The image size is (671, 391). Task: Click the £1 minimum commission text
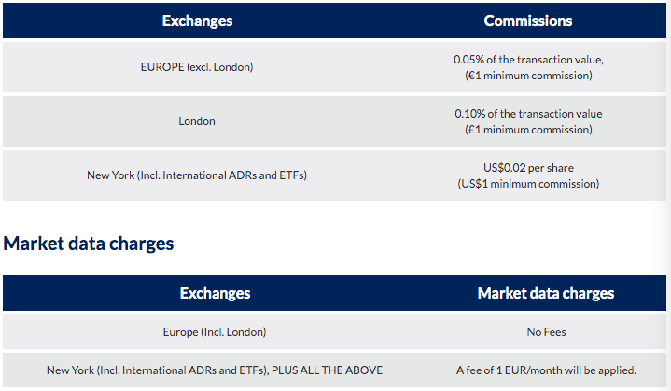click(x=528, y=129)
